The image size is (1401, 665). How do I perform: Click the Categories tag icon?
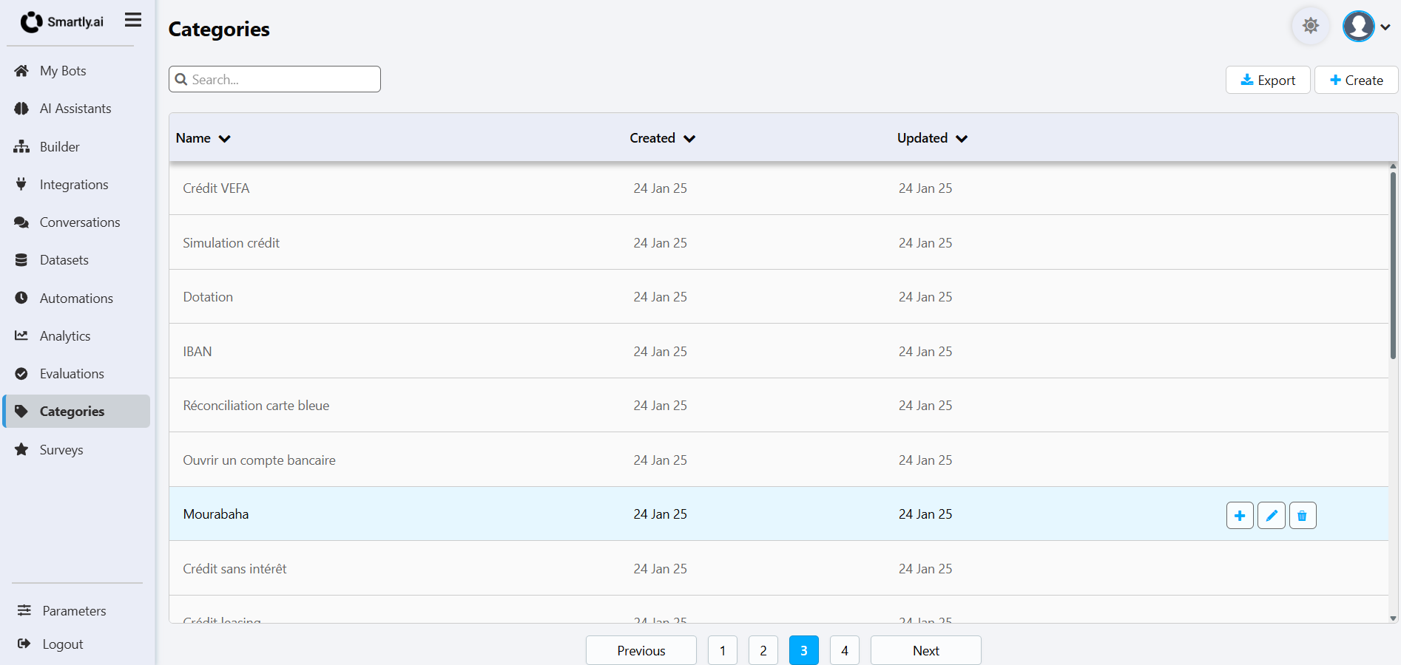point(21,412)
